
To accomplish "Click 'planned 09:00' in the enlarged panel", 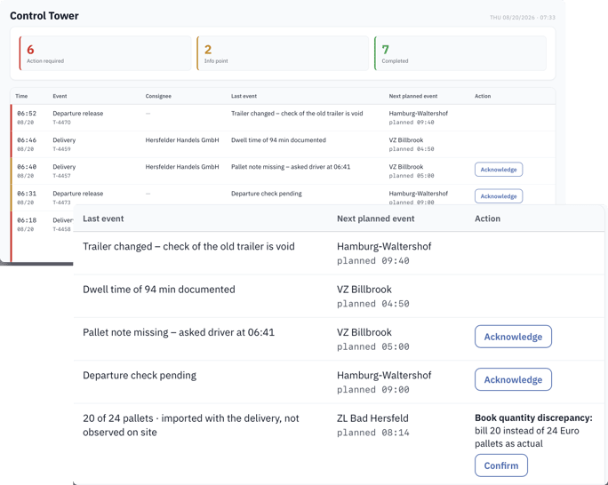I will pyautogui.click(x=373, y=390).
